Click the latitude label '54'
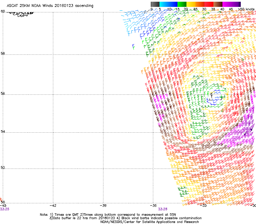 click(3, 131)
